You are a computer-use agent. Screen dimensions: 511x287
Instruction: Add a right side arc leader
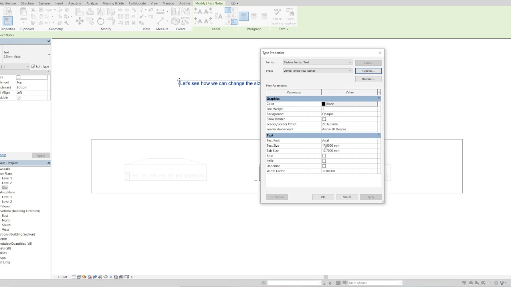[208, 20]
